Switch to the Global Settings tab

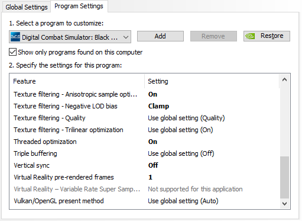[27, 7]
